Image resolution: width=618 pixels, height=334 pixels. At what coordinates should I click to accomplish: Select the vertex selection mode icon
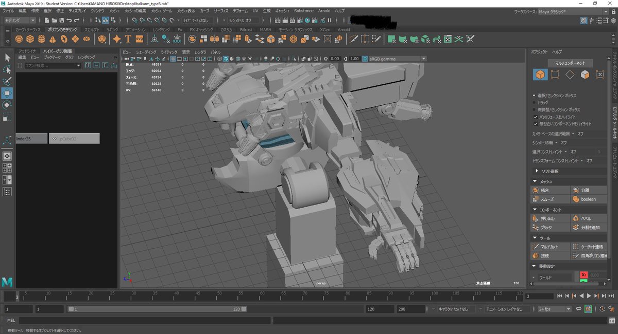(555, 75)
